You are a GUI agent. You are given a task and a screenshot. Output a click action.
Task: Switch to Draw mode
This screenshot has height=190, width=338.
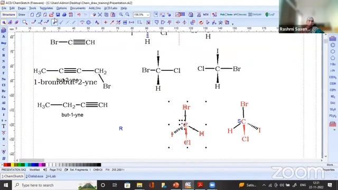click(x=22, y=15)
